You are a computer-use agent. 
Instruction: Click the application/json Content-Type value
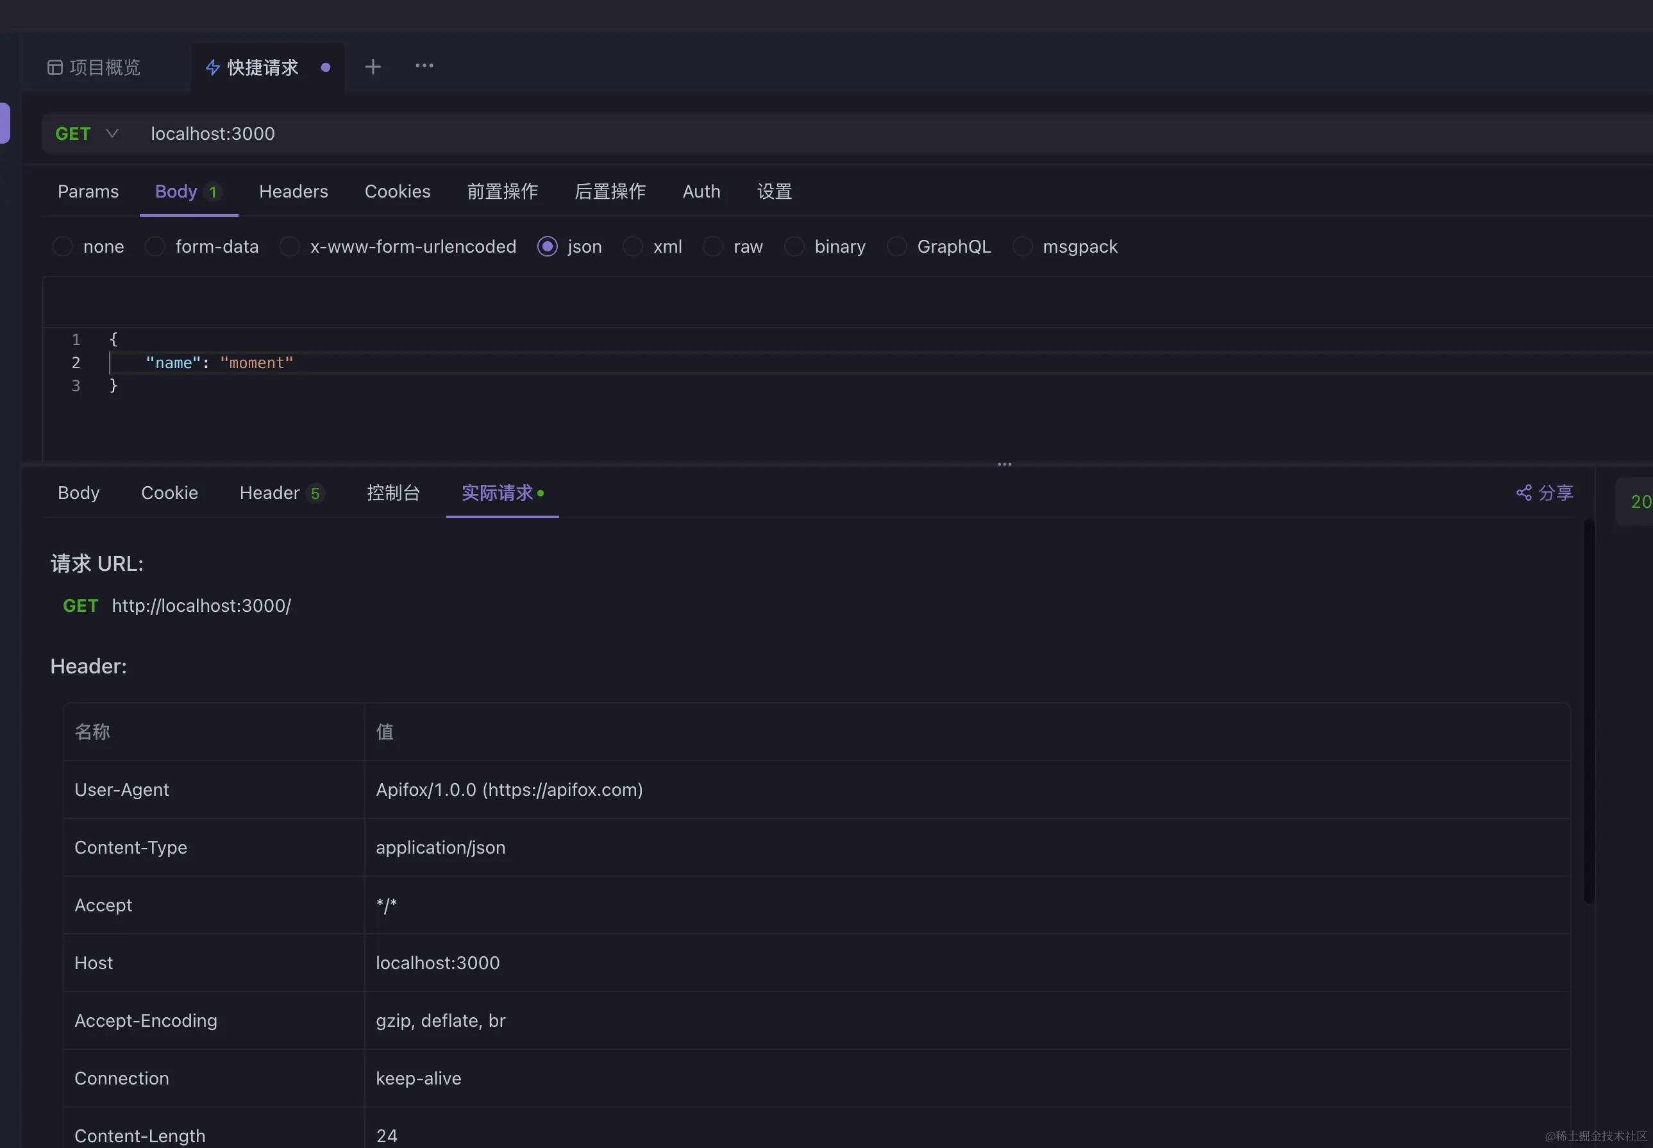coord(440,847)
